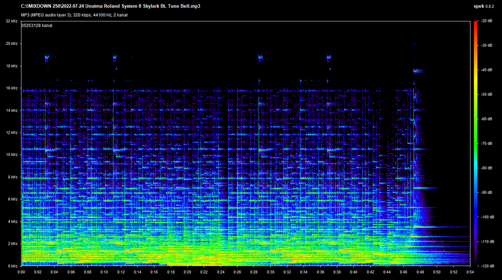Click the 16 kHz frequency label

point(12,88)
